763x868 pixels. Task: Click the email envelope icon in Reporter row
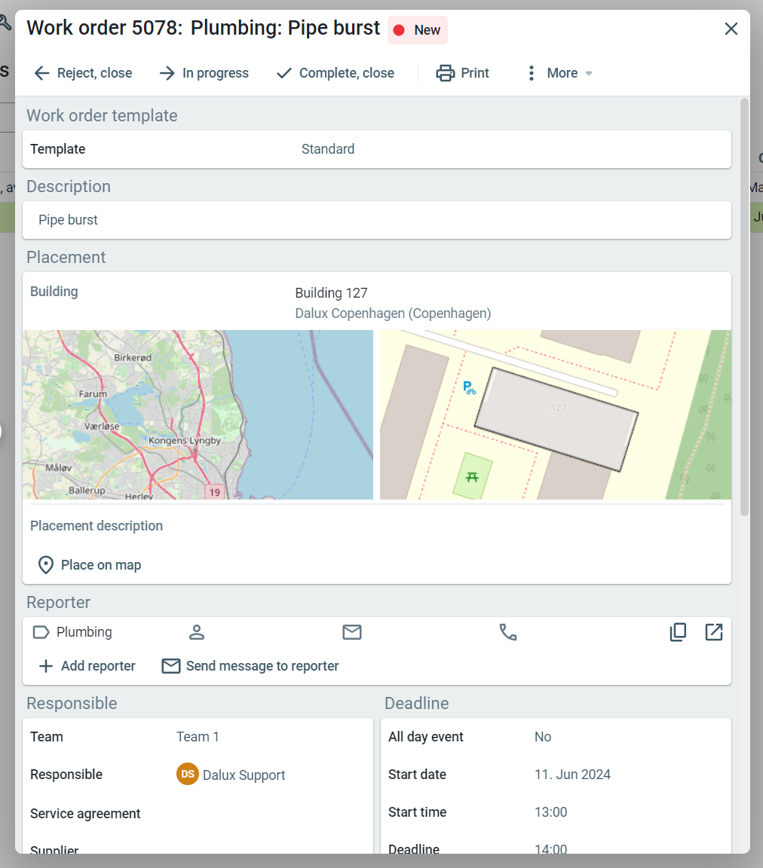coord(352,632)
